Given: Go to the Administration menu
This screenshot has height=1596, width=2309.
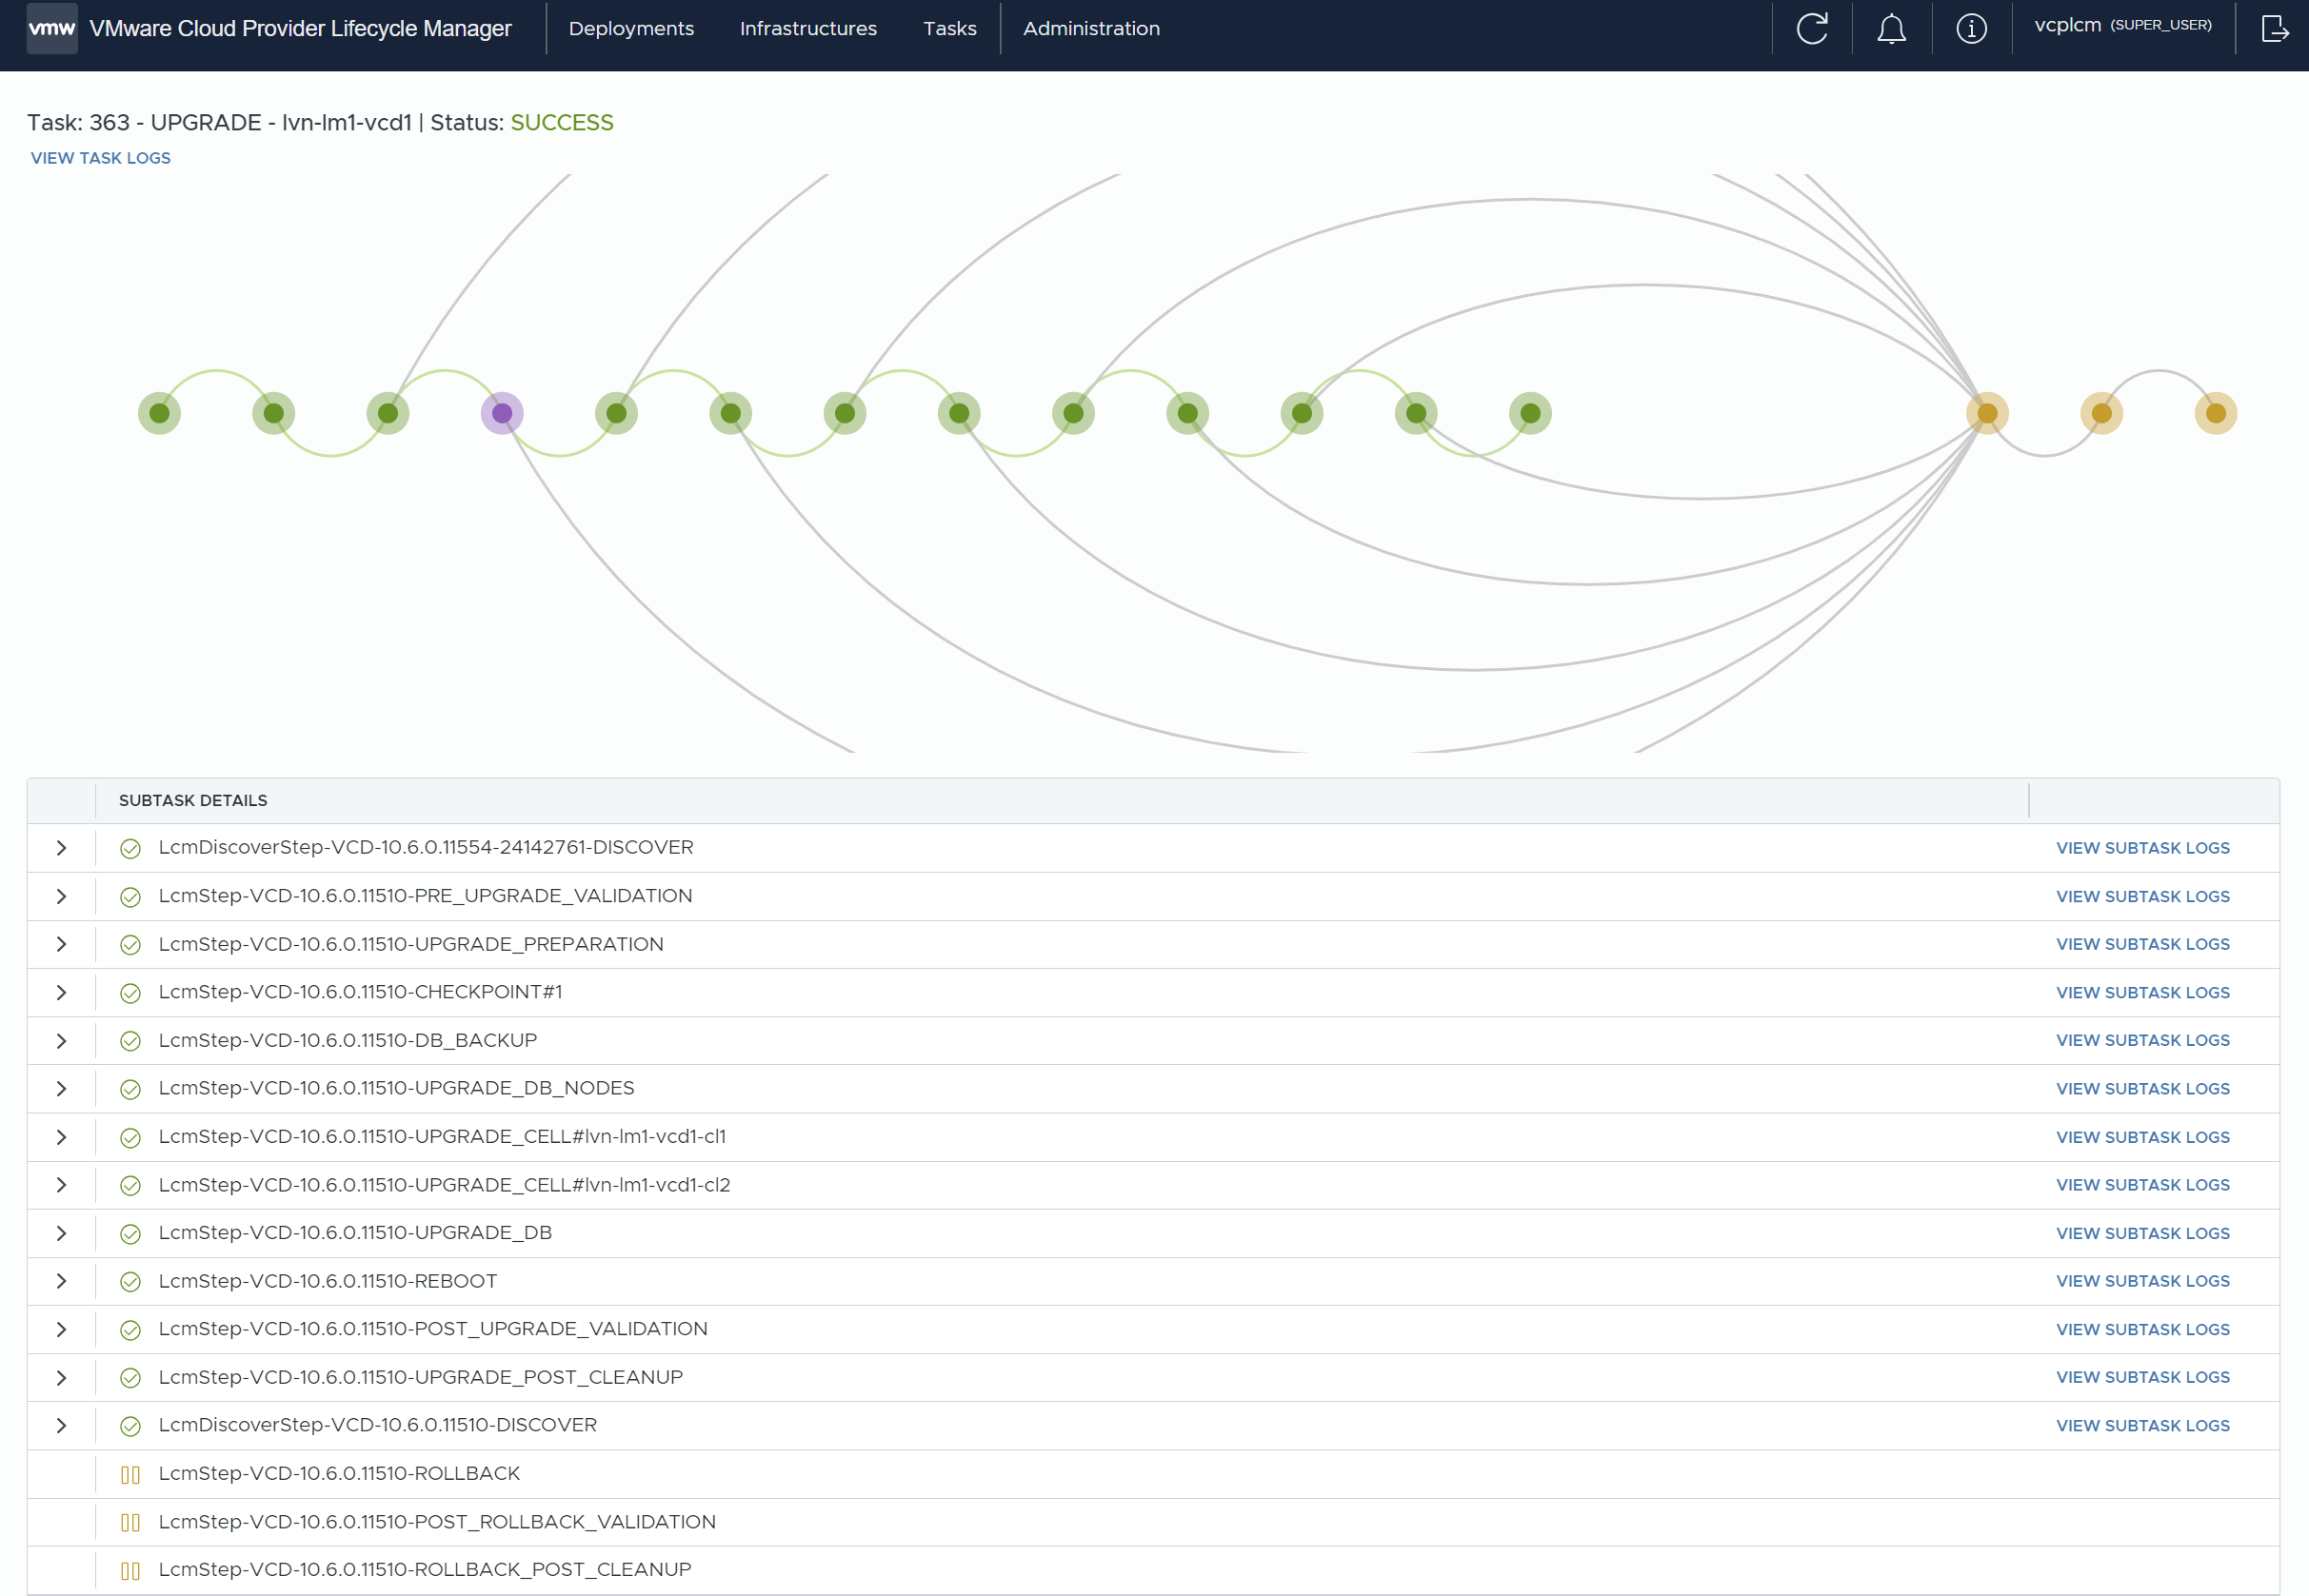Looking at the screenshot, I should point(1090,28).
